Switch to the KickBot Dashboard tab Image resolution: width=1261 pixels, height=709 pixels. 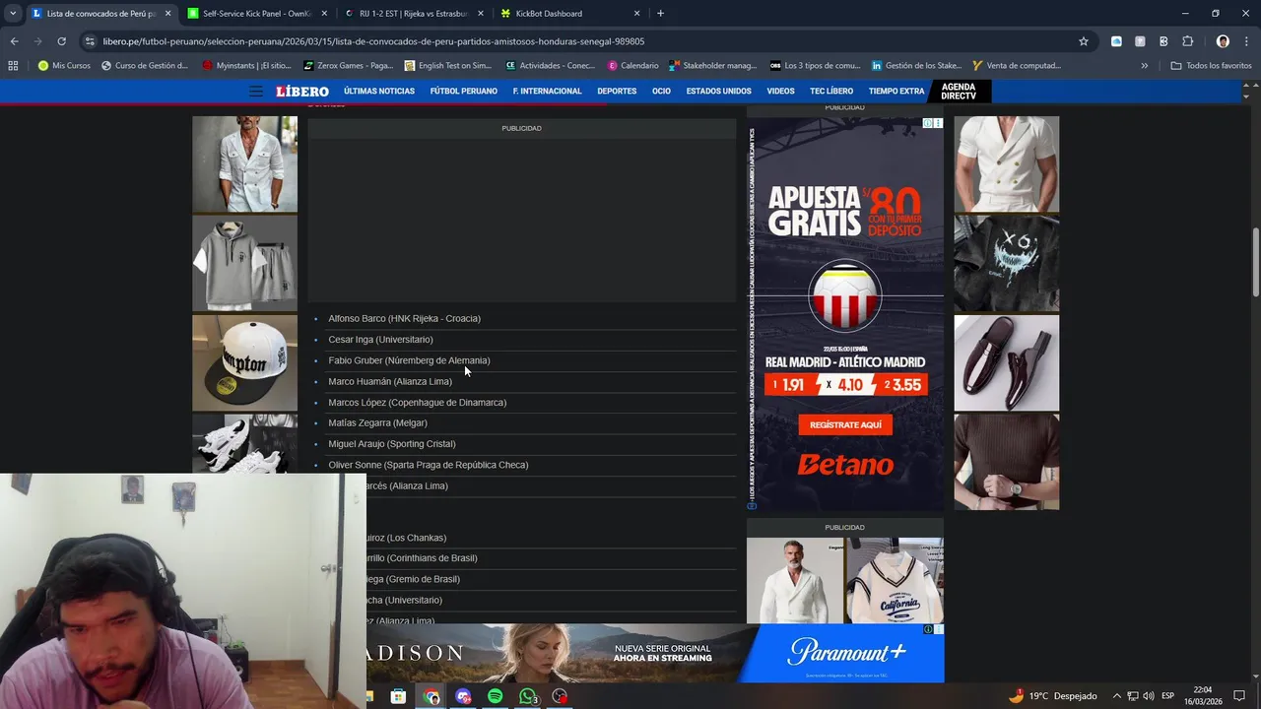pos(568,14)
